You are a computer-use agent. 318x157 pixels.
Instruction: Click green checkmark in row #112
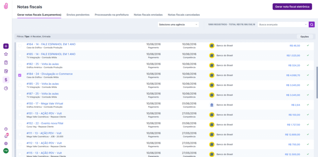[x=308, y=144]
